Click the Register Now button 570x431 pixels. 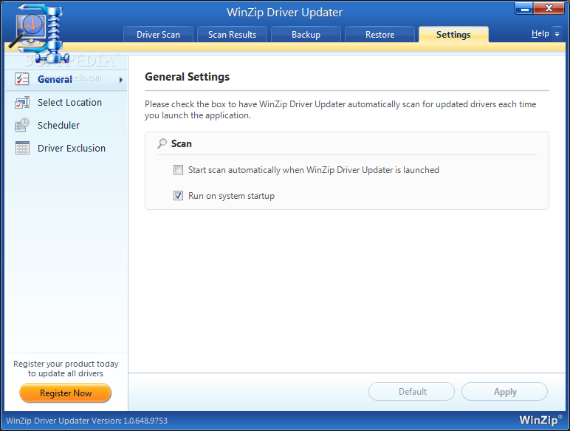pyautogui.click(x=66, y=393)
